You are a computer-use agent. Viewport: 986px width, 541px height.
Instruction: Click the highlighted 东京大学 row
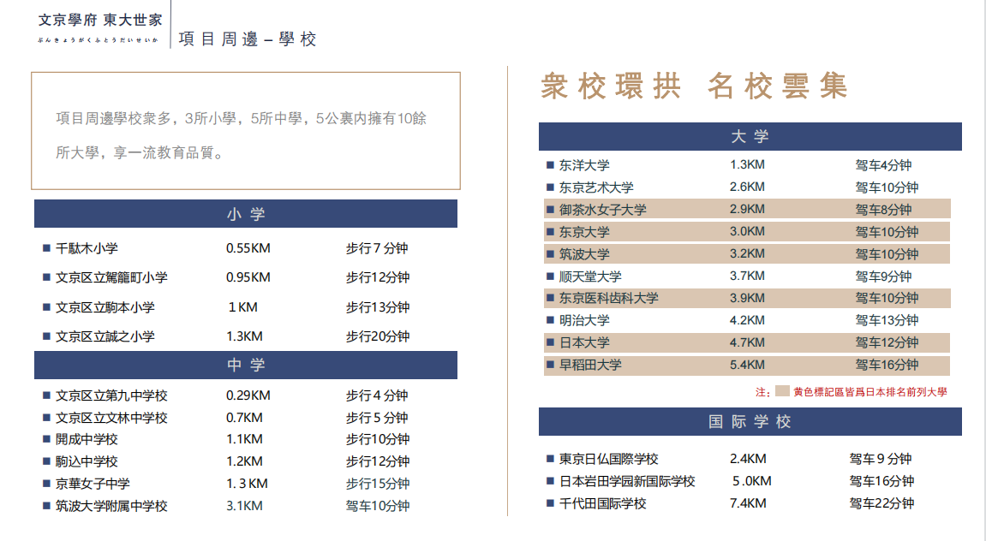point(747,232)
